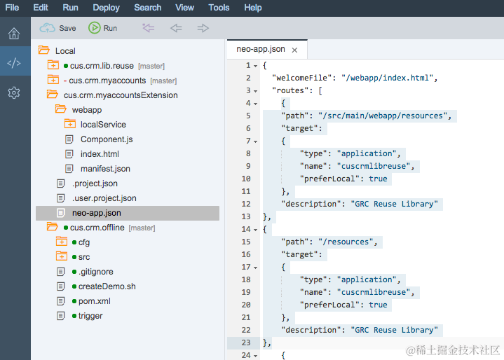
Task: Click line number 23 in the gutter
Action: pos(246,342)
